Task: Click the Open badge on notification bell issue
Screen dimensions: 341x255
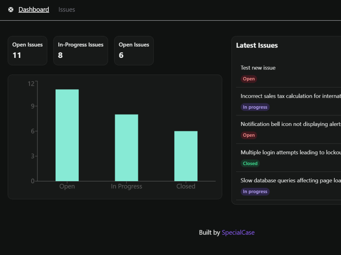Action: 249,135
